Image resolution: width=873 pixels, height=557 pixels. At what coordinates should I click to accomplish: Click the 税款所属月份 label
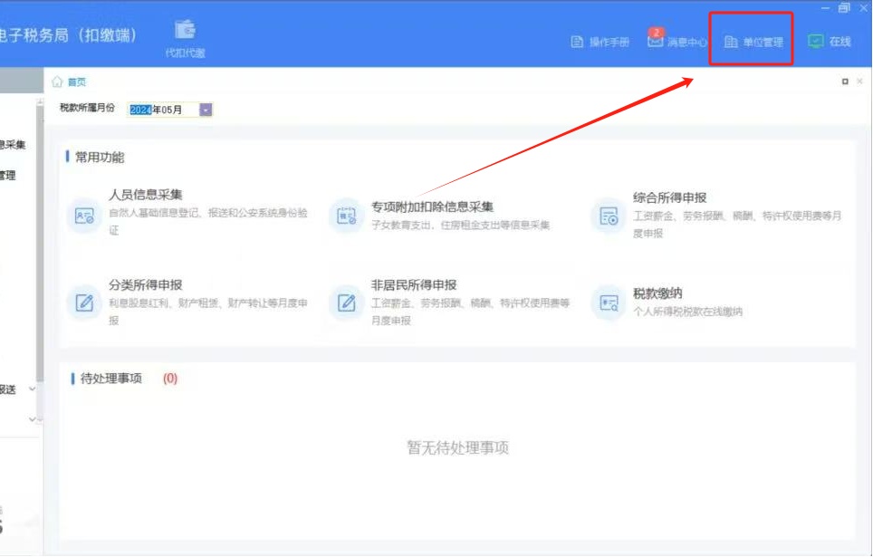click(x=87, y=108)
